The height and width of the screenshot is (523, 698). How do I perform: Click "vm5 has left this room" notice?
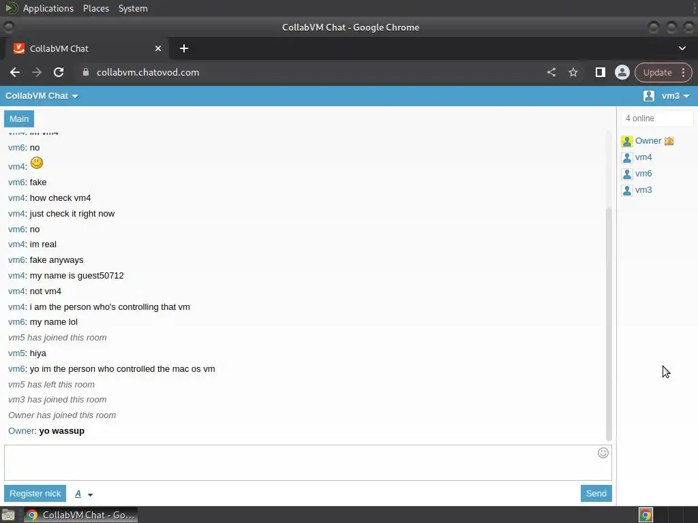coord(51,385)
